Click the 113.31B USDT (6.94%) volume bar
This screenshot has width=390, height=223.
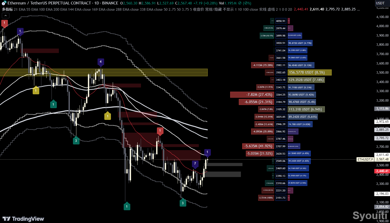tap(306, 109)
